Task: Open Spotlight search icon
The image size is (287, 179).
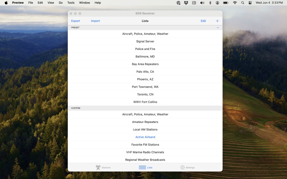Action: tap(243, 3)
